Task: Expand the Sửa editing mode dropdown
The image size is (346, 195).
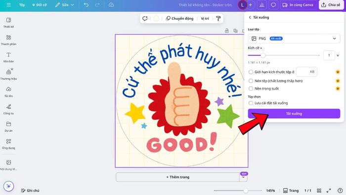Action: [x=64, y=4]
